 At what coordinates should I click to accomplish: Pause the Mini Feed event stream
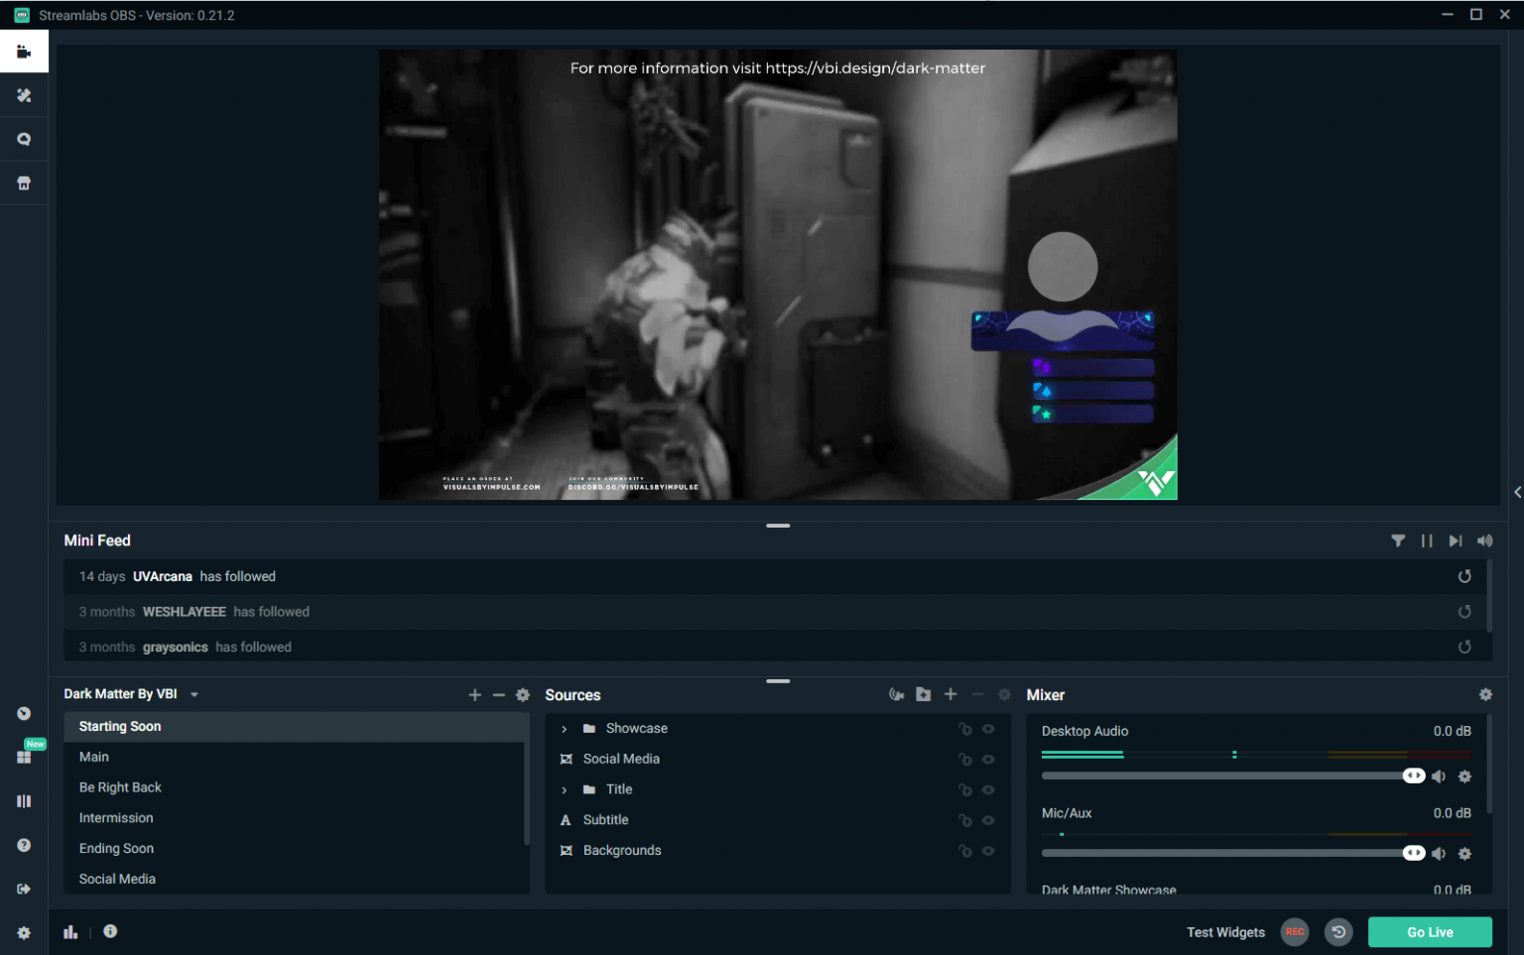click(x=1427, y=540)
